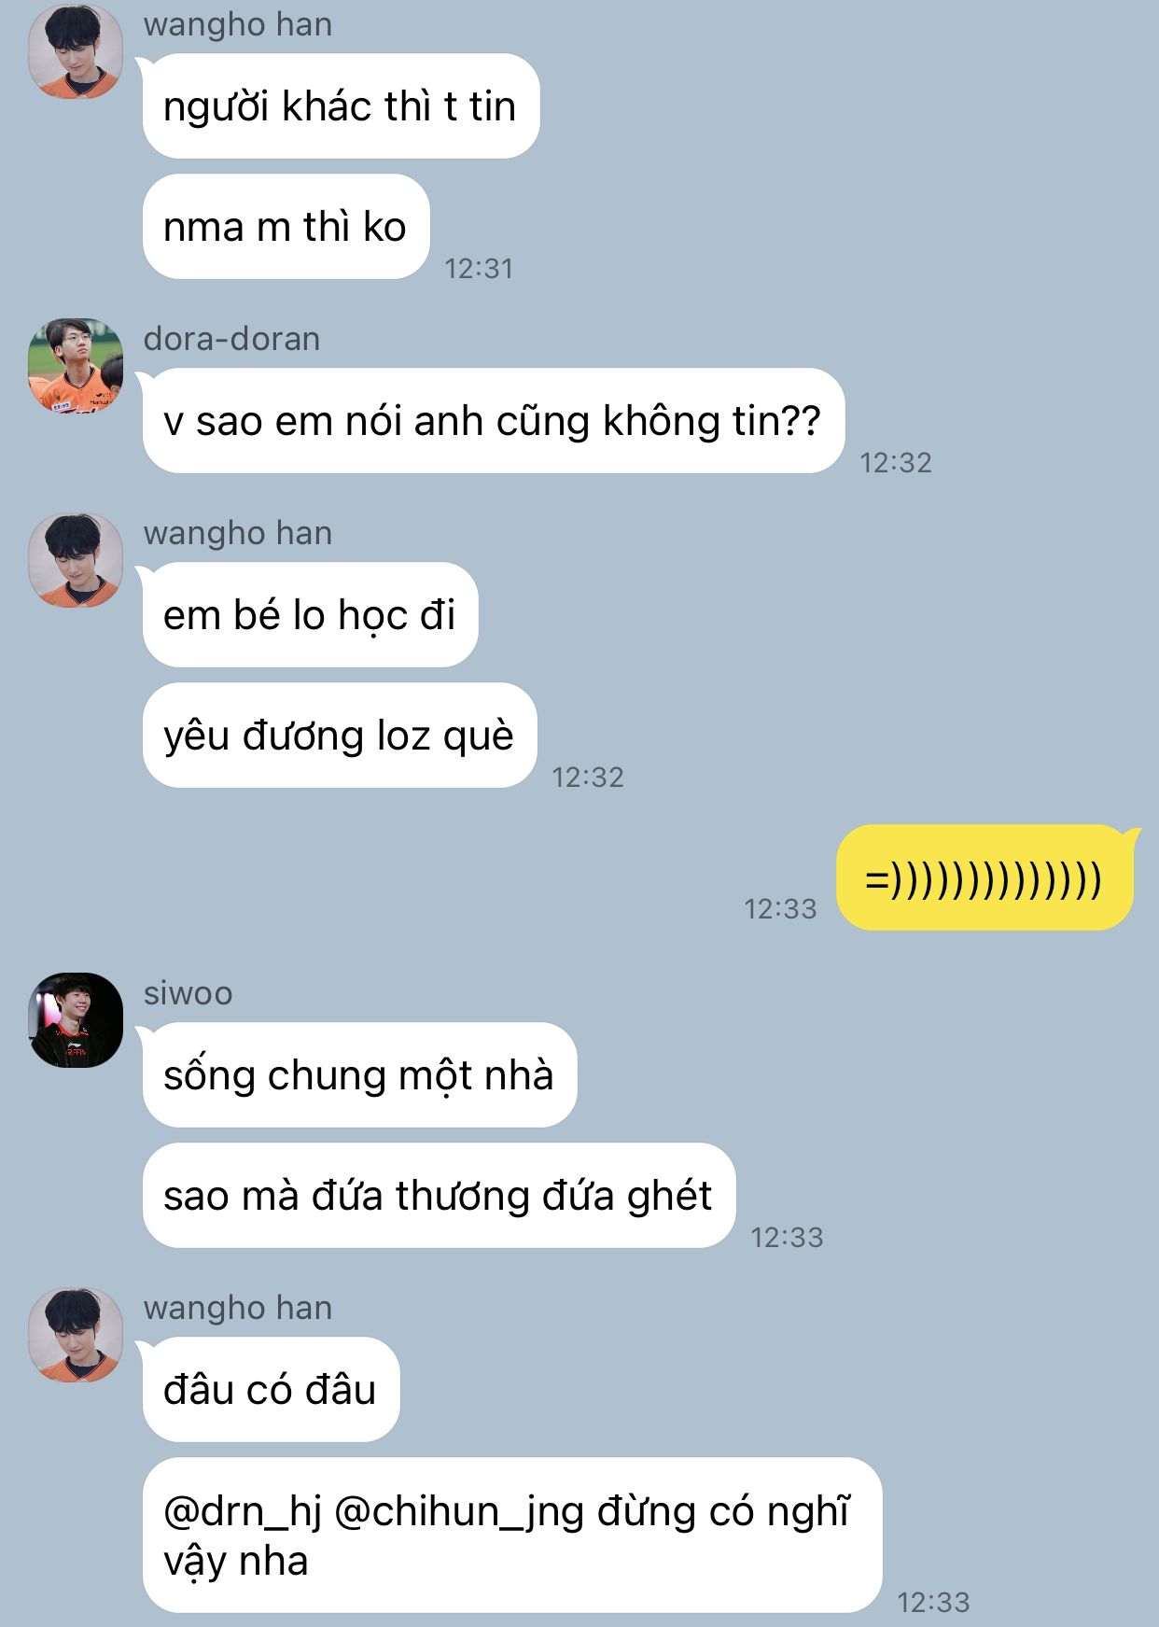Select message 'đâu có đâu'
The height and width of the screenshot is (1627, 1159).
pyautogui.click(x=271, y=1389)
